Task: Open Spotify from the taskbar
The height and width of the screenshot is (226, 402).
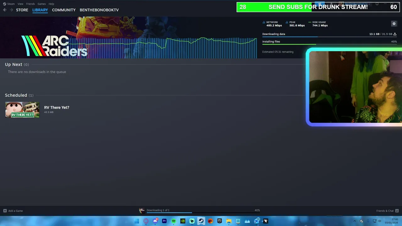Action: [x=173, y=221]
